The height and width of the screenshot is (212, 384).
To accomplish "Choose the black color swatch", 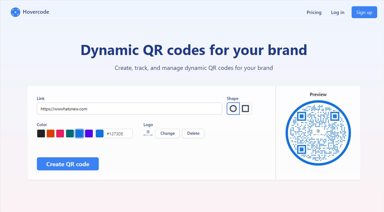I will pos(41,134).
